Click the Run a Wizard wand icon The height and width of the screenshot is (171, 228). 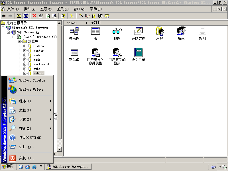click(81, 16)
